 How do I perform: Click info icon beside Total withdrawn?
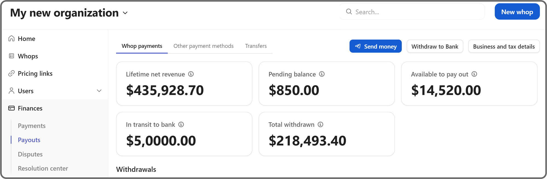click(x=321, y=124)
